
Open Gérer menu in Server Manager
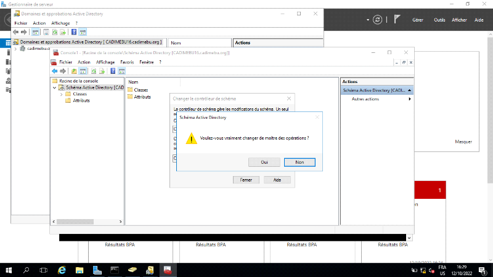[418, 20]
